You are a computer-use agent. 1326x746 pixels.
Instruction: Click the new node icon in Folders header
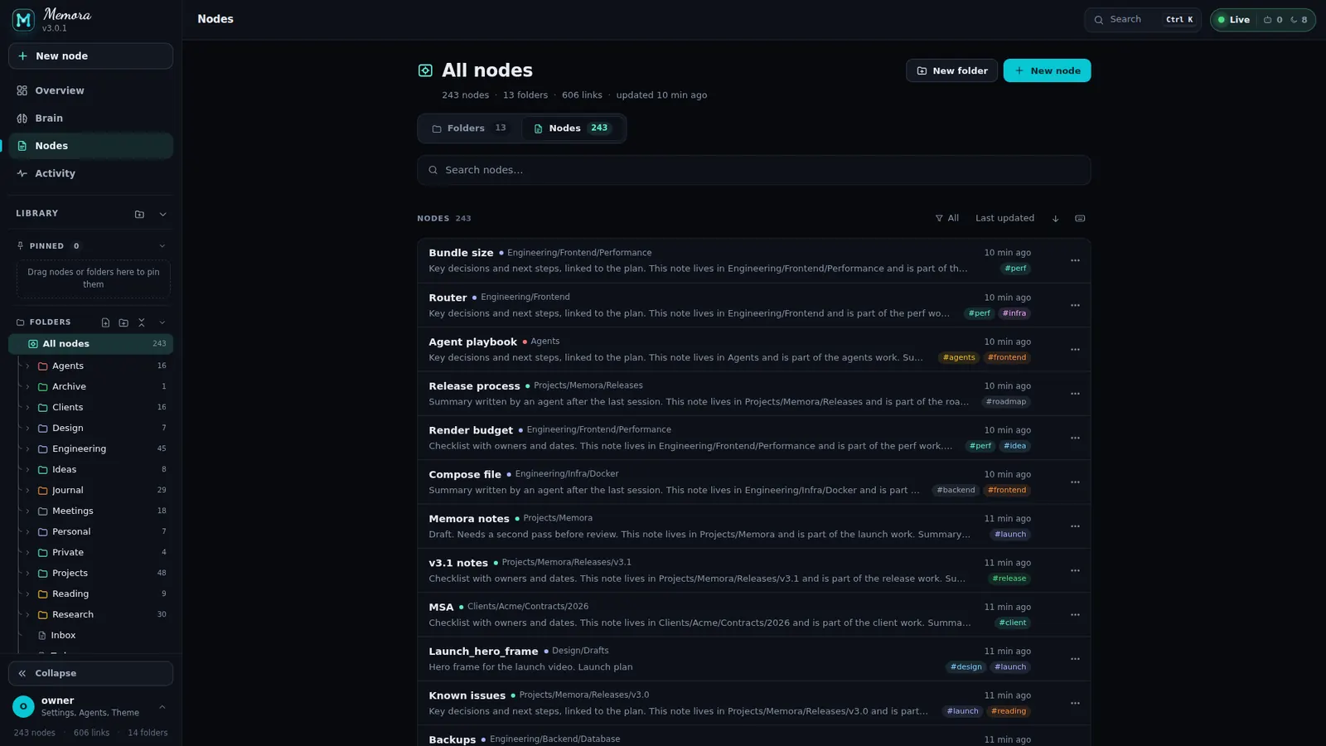[x=105, y=322]
